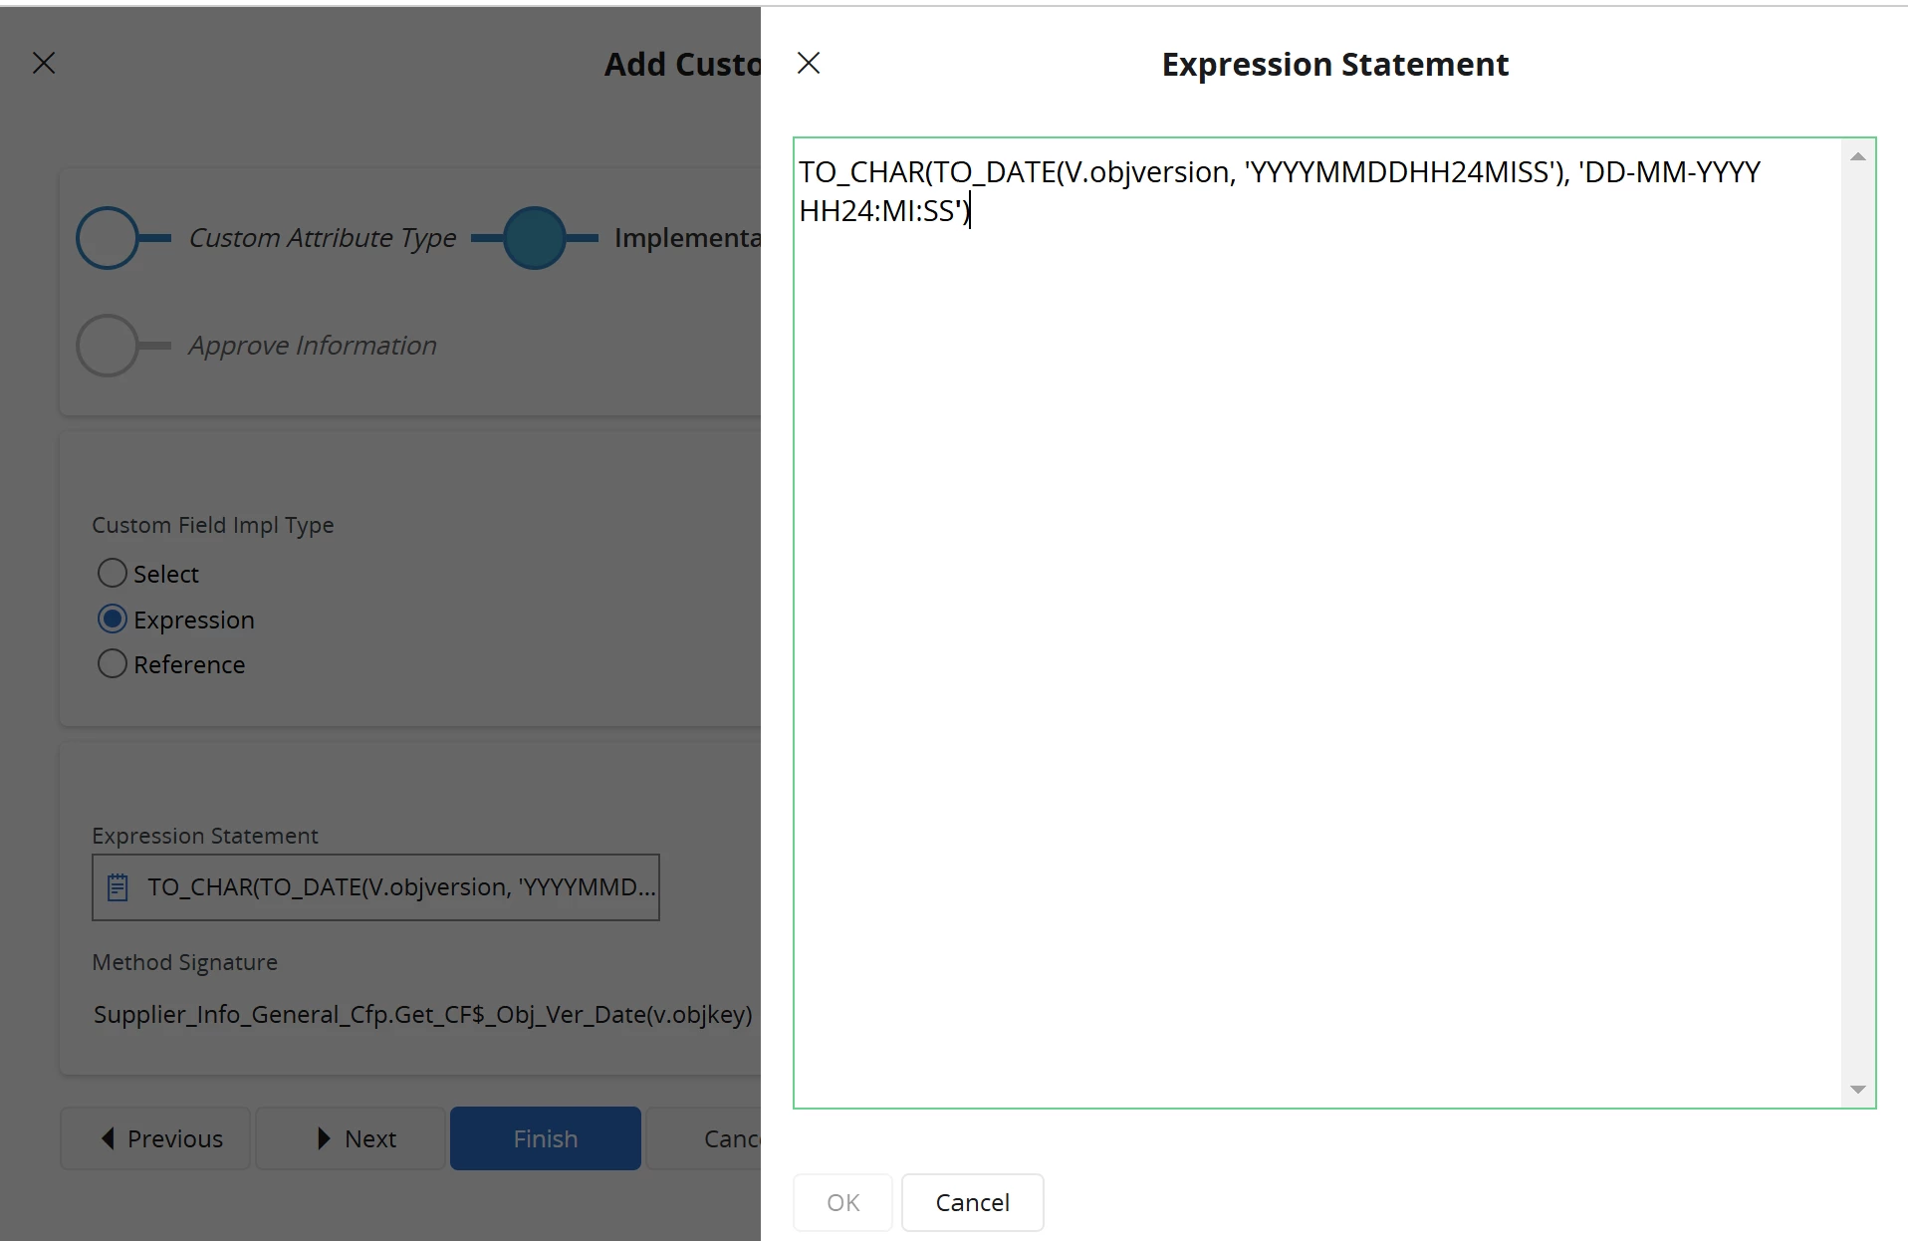
Task: Select the Reference radio option
Action: pos(113,664)
